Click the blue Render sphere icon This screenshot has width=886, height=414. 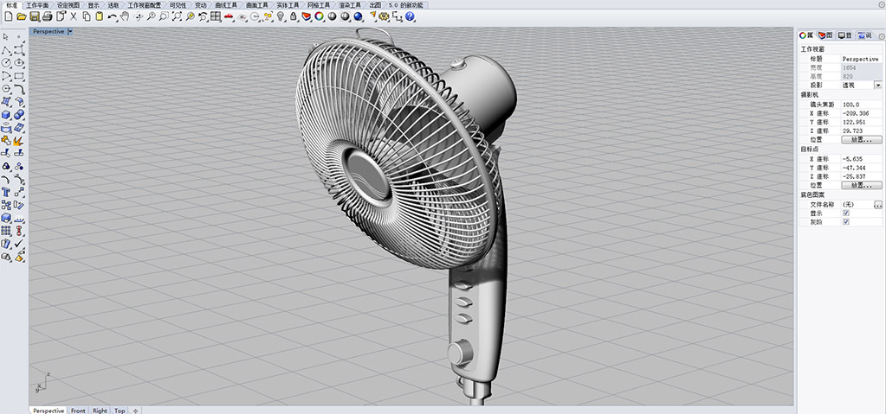(358, 16)
